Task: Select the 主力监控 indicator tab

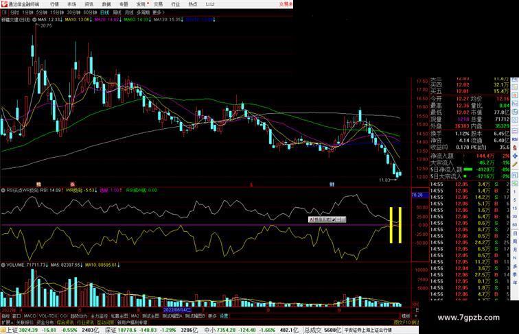Action: [x=100, y=316]
